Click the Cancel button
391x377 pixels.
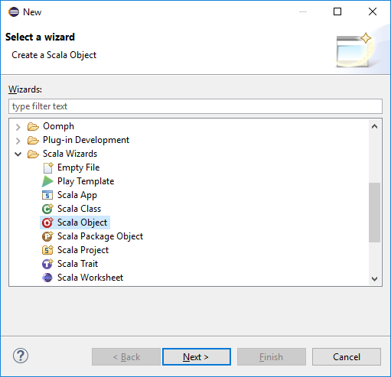pyautogui.click(x=347, y=357)
